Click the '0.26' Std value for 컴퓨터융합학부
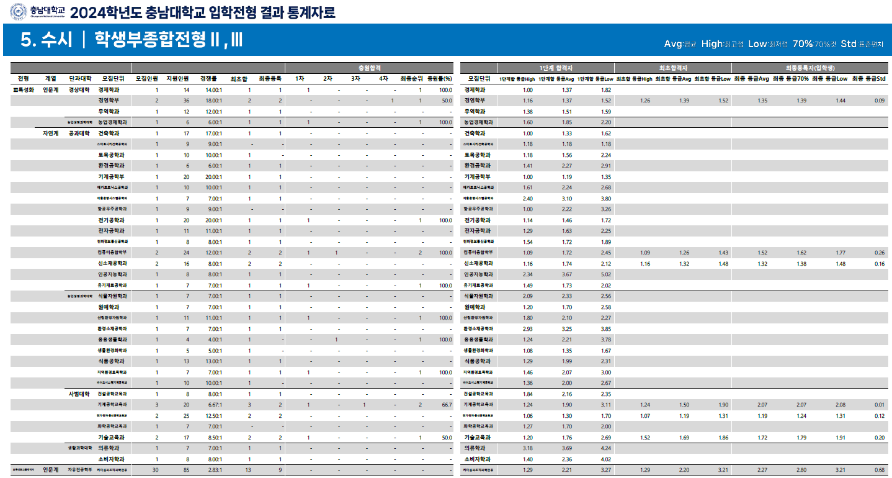Screen dimensions: 892x478 click(x=880, y=253)
